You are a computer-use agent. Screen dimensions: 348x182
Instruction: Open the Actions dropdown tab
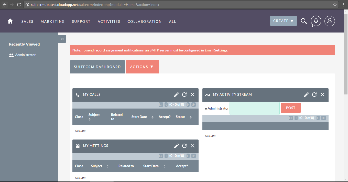pyautogui.click(x=142, y=67)
